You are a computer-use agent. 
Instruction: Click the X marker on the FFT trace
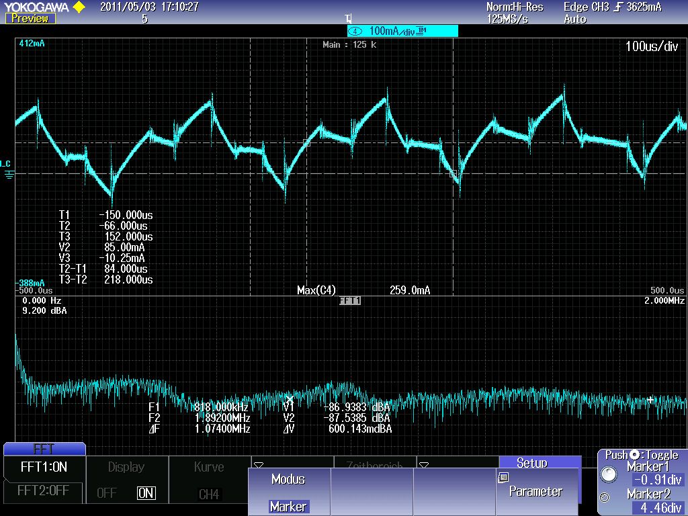pyautogui.click(x=289, y=400)
